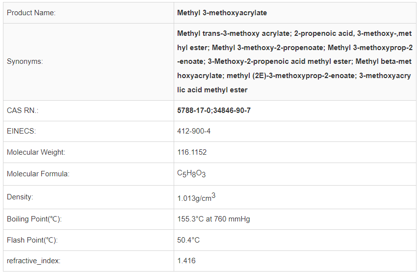The height and width of the screenshot is (275, 418).
Task: Click the synonyms list text block
Action: click(x=294, y=62)
